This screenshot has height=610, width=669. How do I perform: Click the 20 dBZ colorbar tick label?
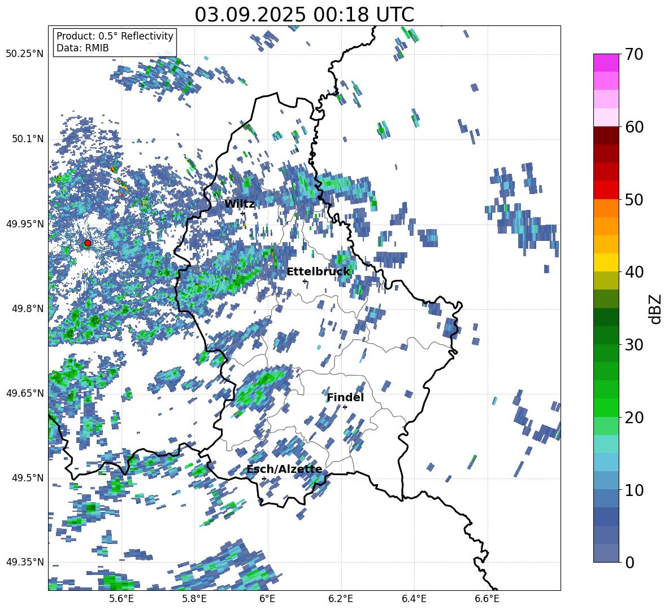tap(634, 417)
